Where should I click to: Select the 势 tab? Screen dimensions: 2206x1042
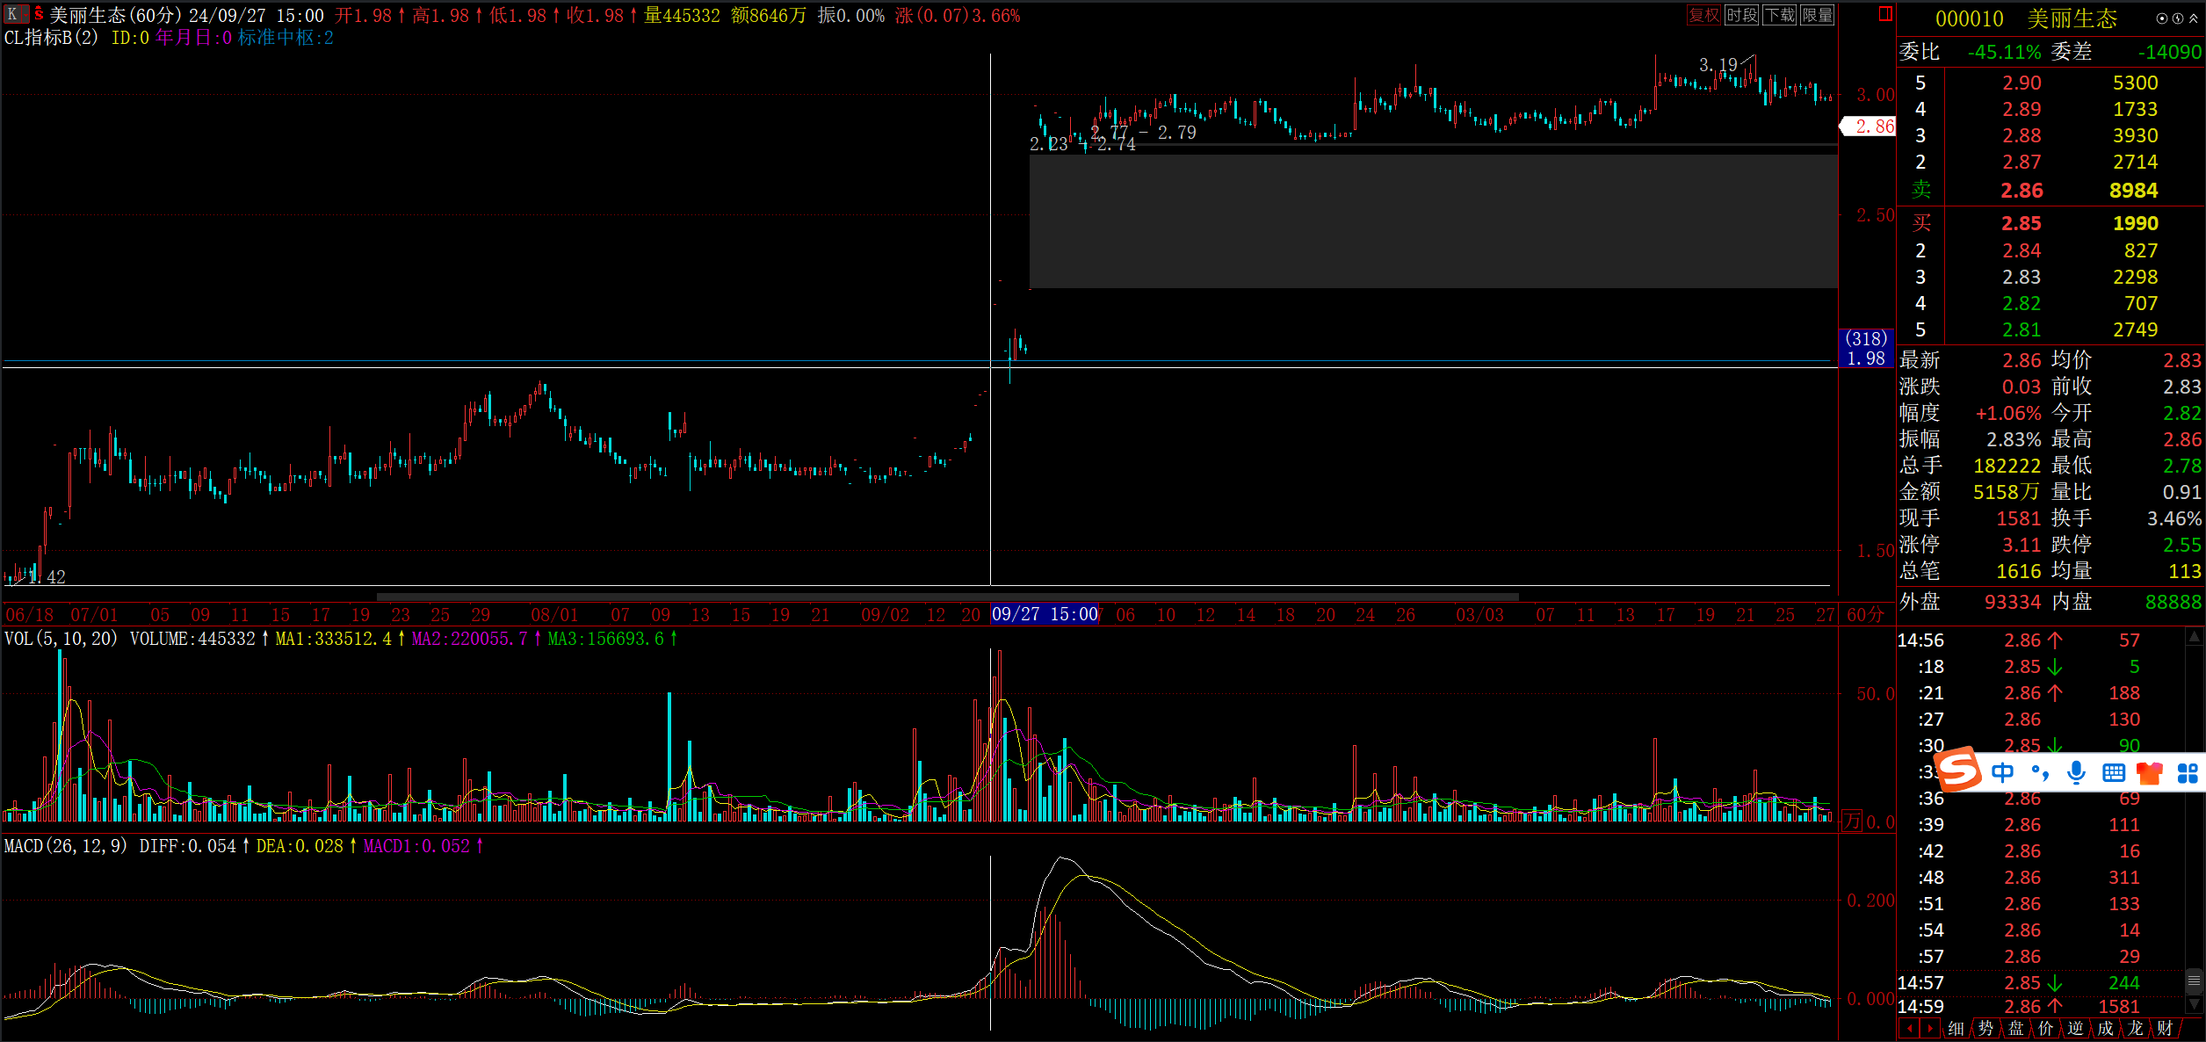[1985, 1028]
